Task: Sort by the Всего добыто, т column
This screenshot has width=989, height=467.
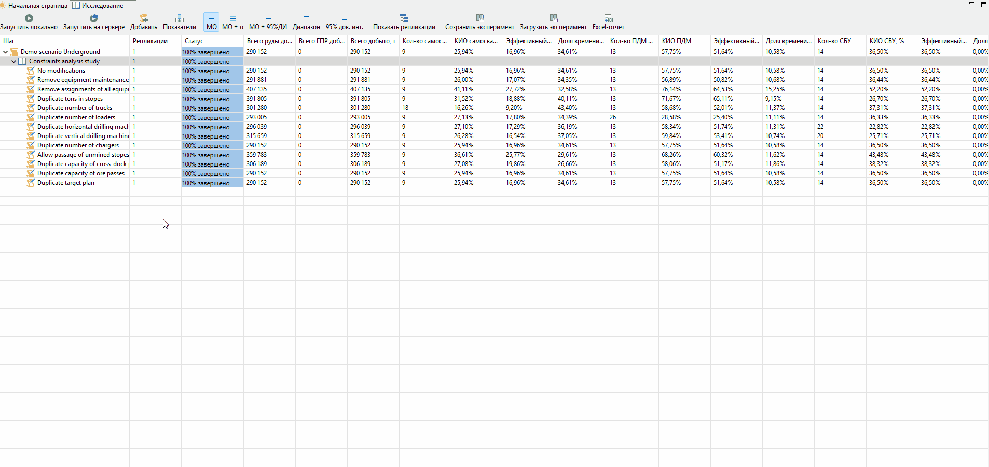Action: 373,41
